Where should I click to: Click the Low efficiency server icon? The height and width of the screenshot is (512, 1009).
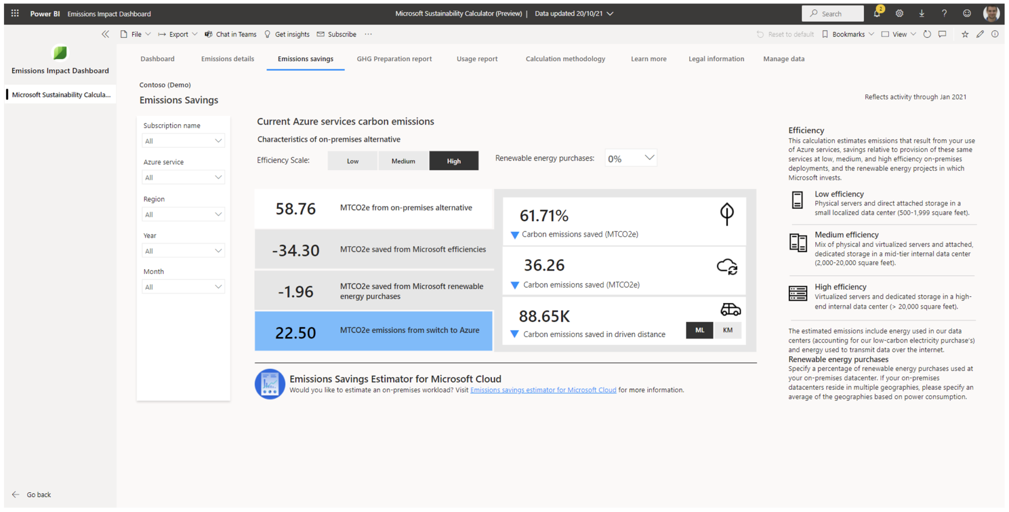[x=798, y=200]
